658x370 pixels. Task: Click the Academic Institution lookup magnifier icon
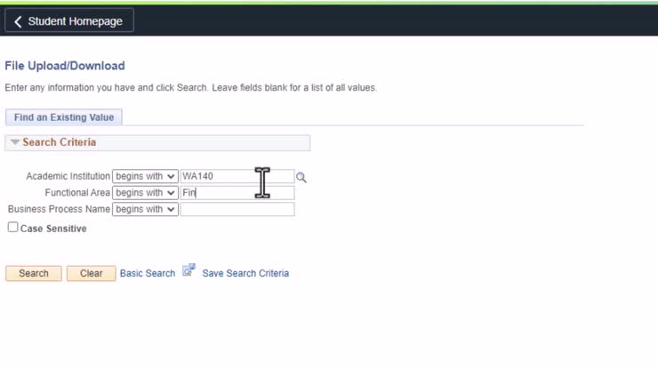301,177
